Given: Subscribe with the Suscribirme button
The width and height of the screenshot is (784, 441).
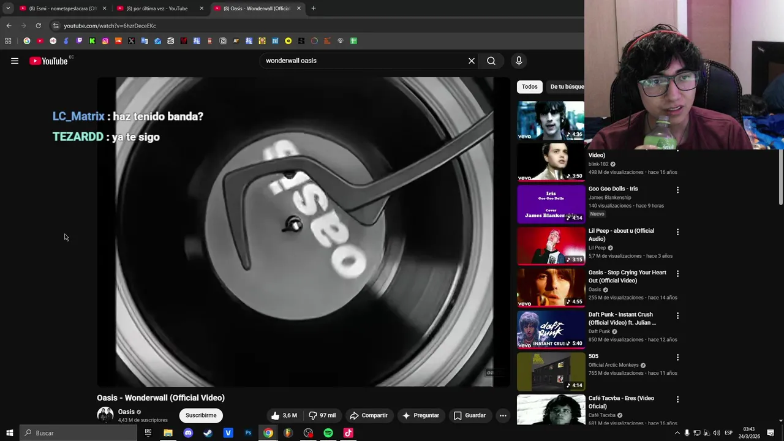Looking at the screenshot, I should tap(201, 415).
